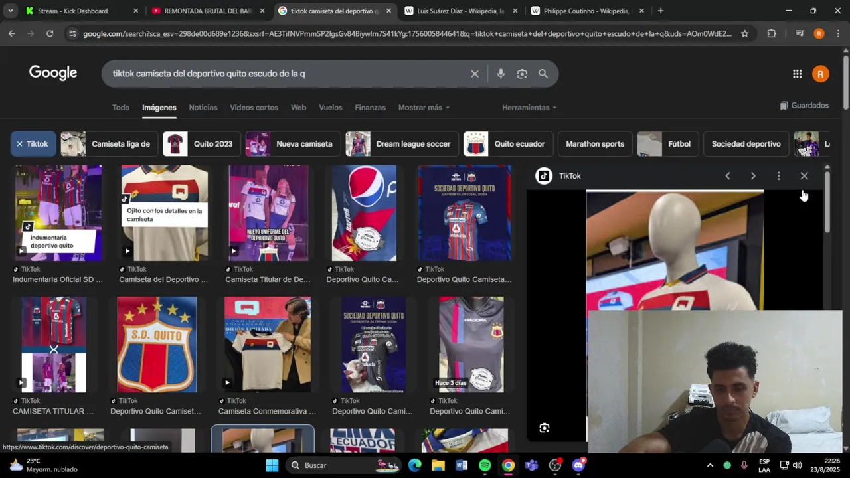Open Camiseta Conmemorativa result link
Viewport: 850px width, 478px height.
point(267,411)
